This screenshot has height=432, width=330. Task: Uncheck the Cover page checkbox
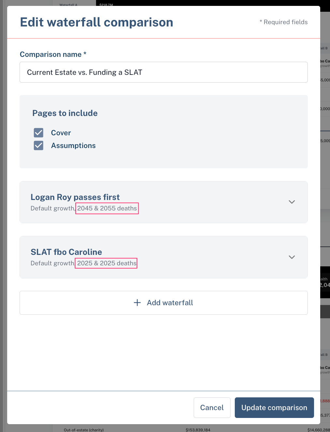click(x=38, y=133)
